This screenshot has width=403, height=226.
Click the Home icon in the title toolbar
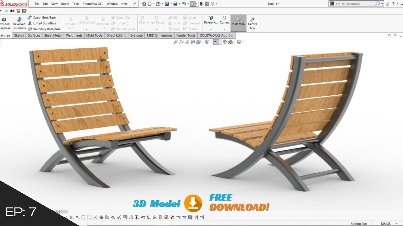click(144, 4)
